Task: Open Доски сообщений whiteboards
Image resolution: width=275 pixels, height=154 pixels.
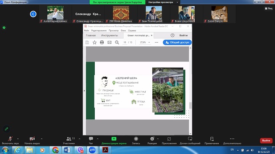Action: pyautogui.click(x=190, y=140)
